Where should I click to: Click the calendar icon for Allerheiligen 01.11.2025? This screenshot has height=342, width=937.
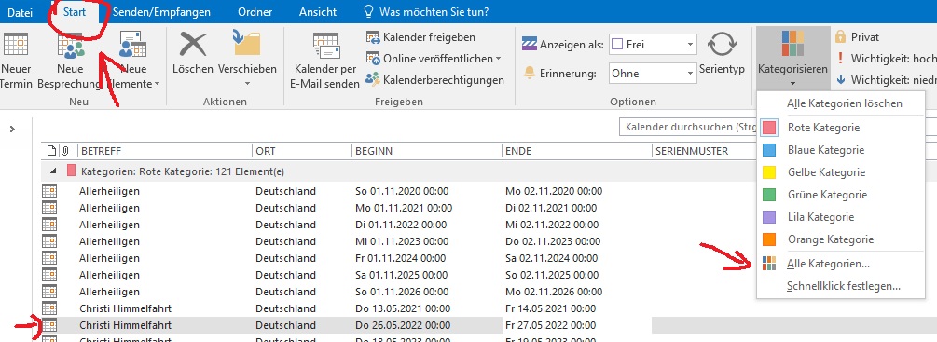(x=49, y=275)
